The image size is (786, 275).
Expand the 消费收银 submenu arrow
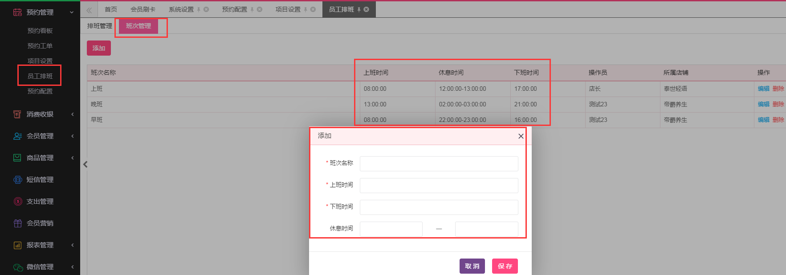coord(73,114)
